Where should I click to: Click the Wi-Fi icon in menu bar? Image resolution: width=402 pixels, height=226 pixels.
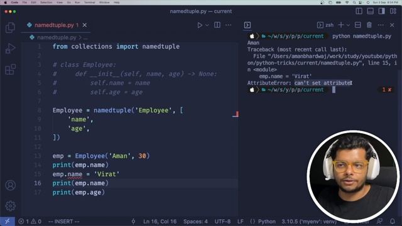pos(347,3)
